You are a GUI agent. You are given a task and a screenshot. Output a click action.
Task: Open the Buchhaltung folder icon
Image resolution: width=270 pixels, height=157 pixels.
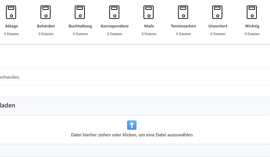tap(80, 12)
